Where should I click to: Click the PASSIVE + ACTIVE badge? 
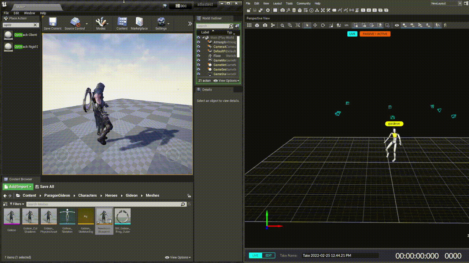coord(375,34)
